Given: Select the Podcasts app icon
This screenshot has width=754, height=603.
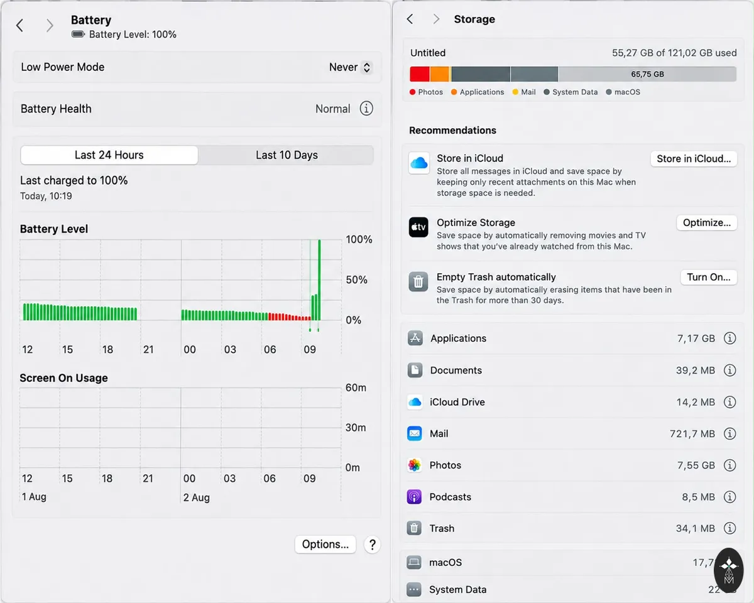Looking at the screenshot, I should [414, 497].
